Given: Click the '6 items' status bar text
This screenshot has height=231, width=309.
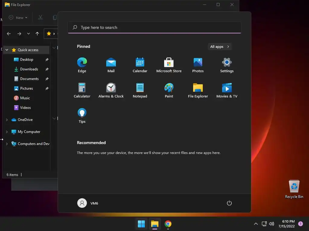Looking at the screenshot, I should [x=12, y=175].
